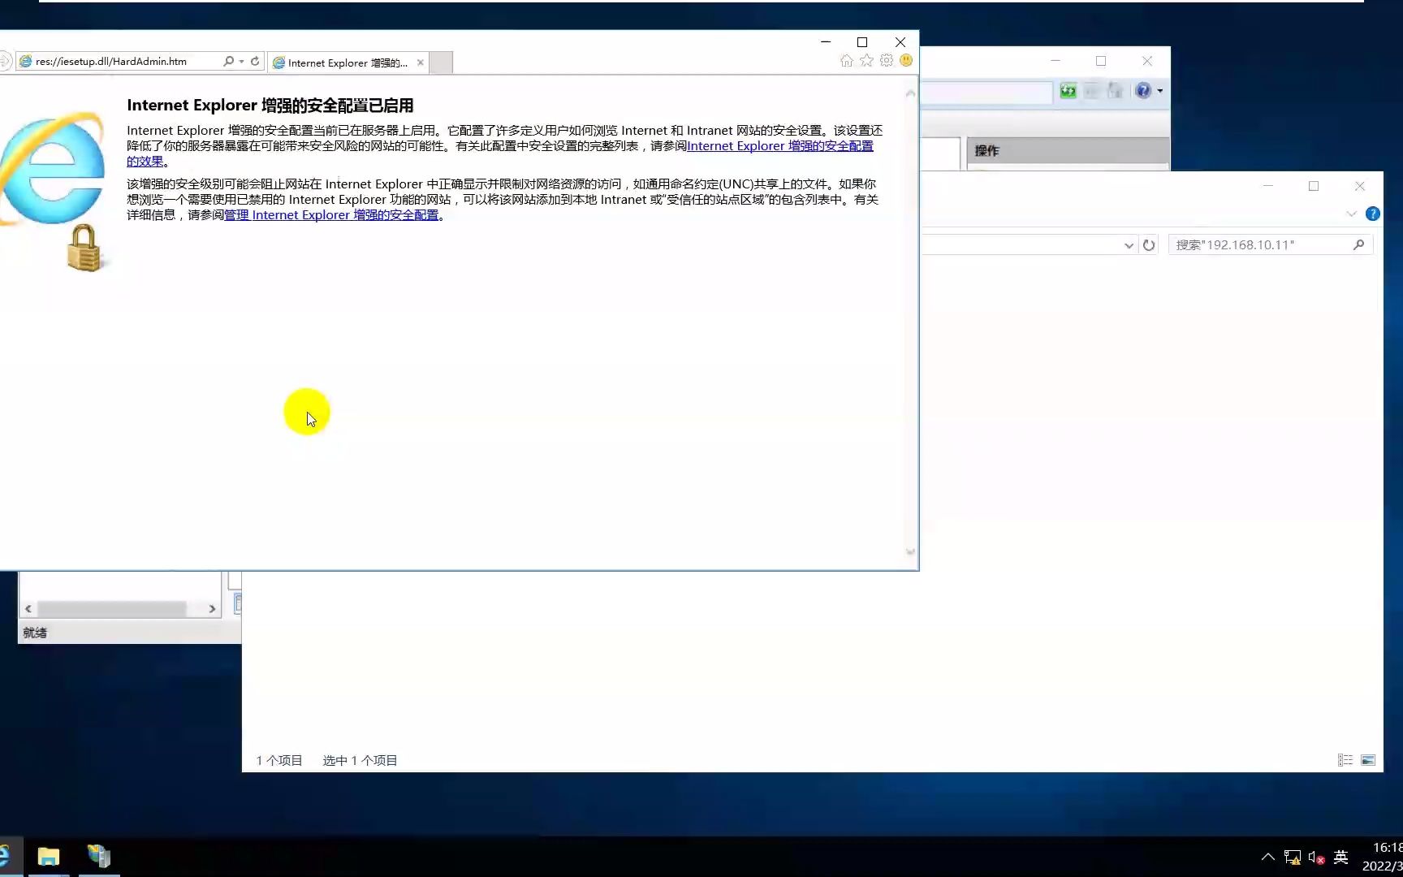Switch input language 英 indicator
Viewport: 1403px width, 877px height.
pos(1341,857)
